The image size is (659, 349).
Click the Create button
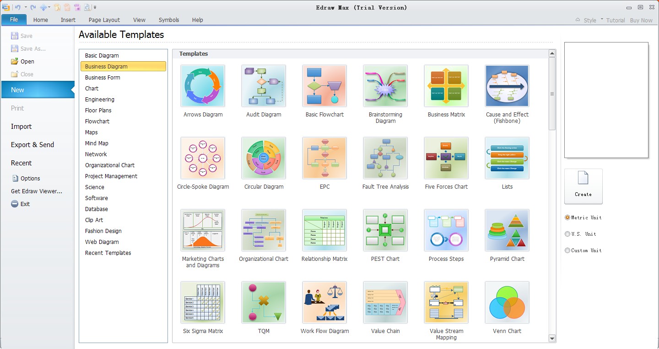583,186
